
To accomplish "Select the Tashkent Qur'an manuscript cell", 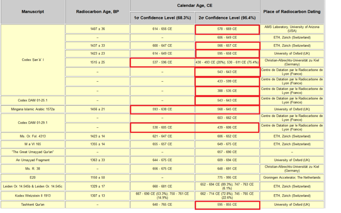I will [33, 205].
